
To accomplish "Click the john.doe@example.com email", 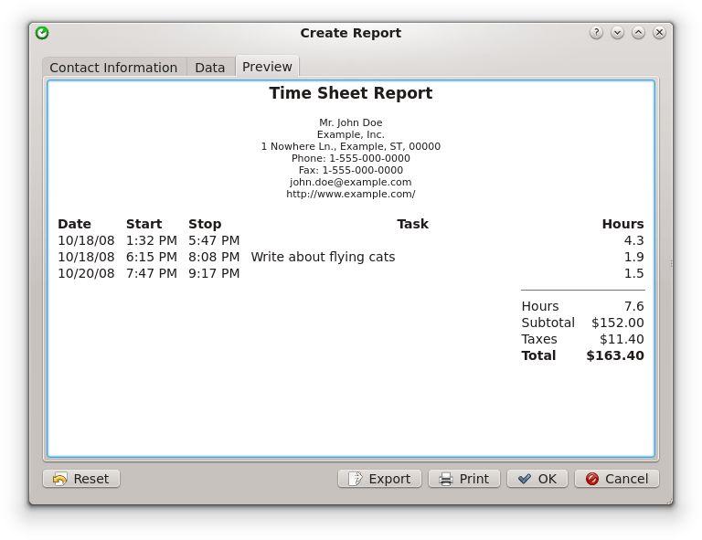I will (351, 182).
